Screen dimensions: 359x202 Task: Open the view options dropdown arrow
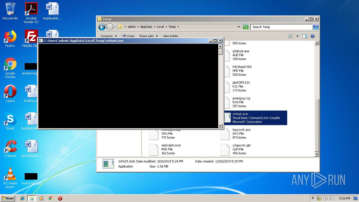click(297, 36)
